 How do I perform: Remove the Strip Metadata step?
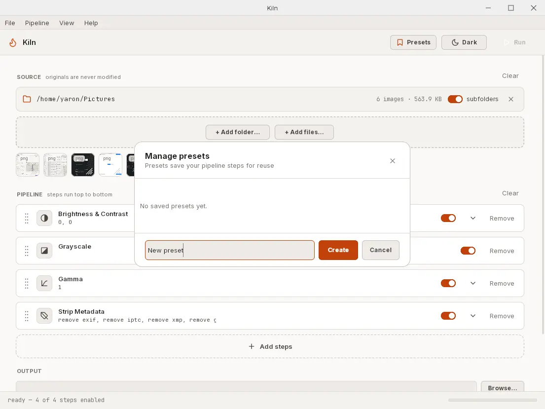point(502,316)
